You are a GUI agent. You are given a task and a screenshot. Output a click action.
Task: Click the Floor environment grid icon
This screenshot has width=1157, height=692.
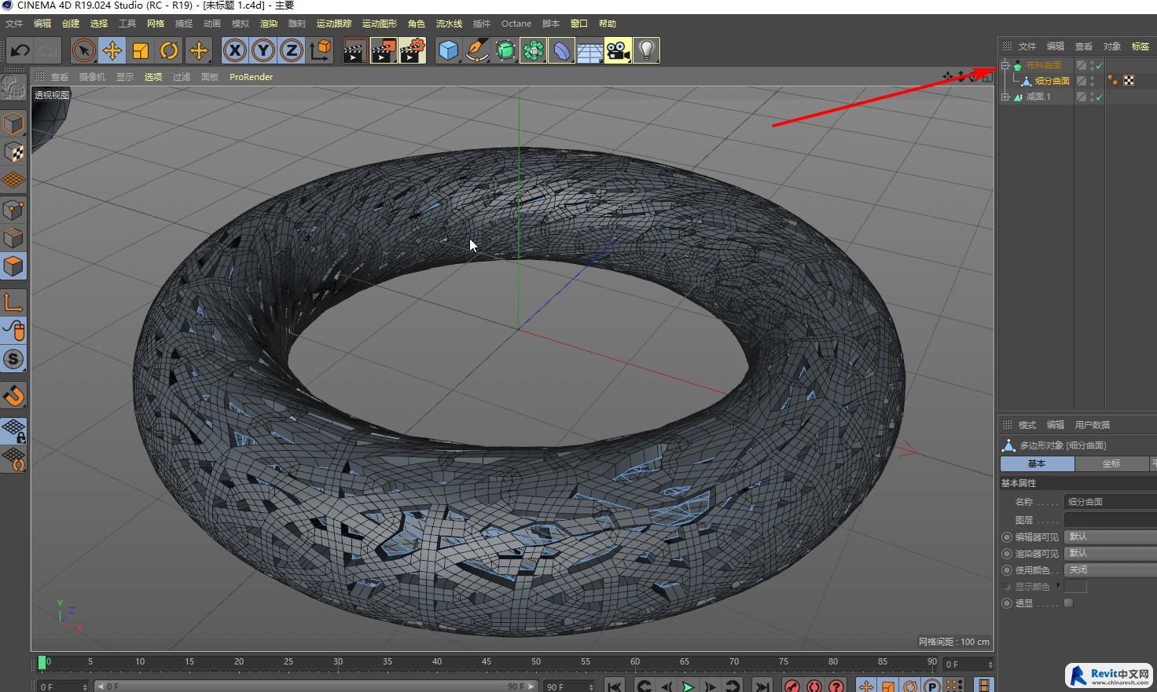point(590,50)
